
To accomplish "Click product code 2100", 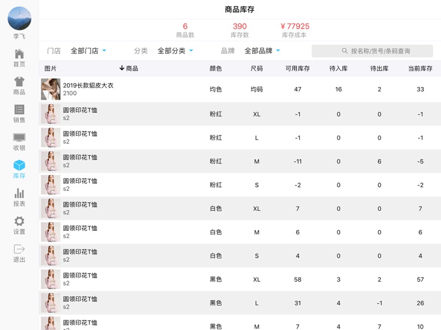I will pyautogui.click(x=70, y=93).
